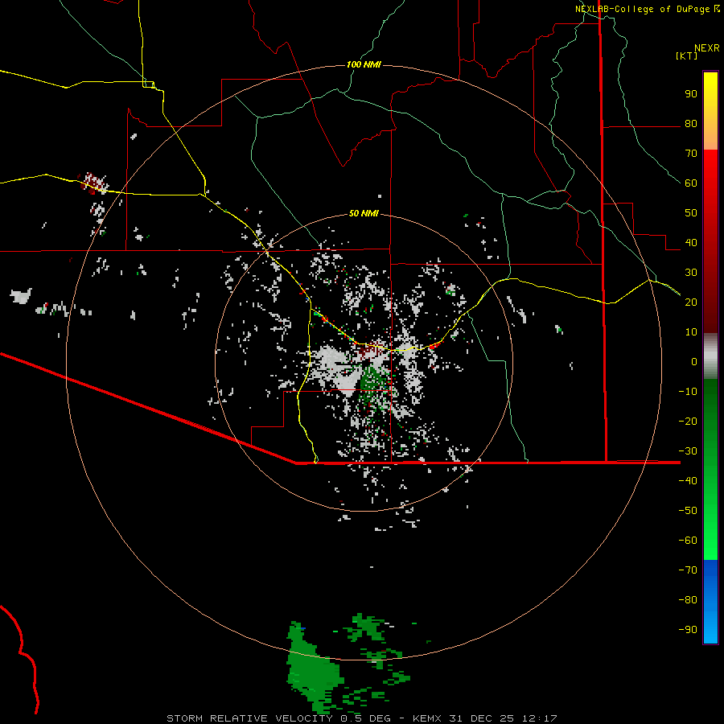
Task: Click the 100 NMI range ring label
Action: (364, 64)
